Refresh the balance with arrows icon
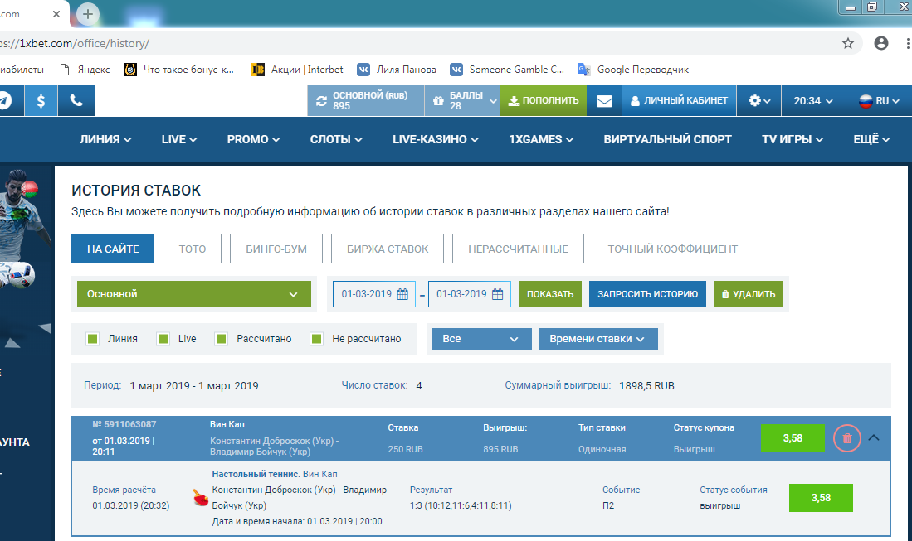The image size is (912, 541). (x=322, y=100)
